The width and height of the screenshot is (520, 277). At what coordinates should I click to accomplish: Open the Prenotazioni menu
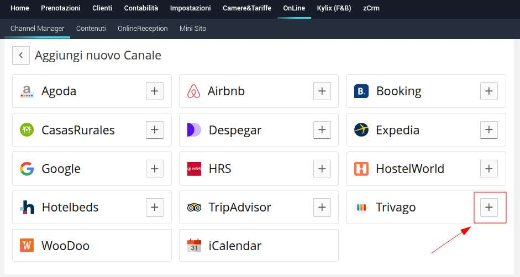(61, 8)
